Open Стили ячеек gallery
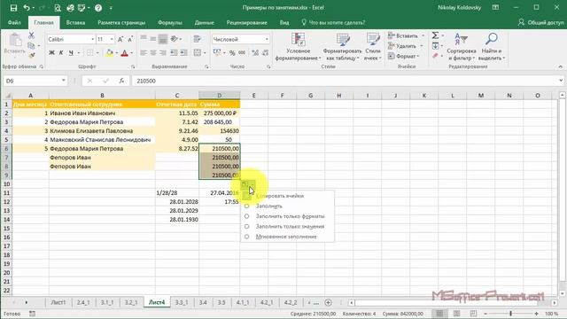 [372, 46]
